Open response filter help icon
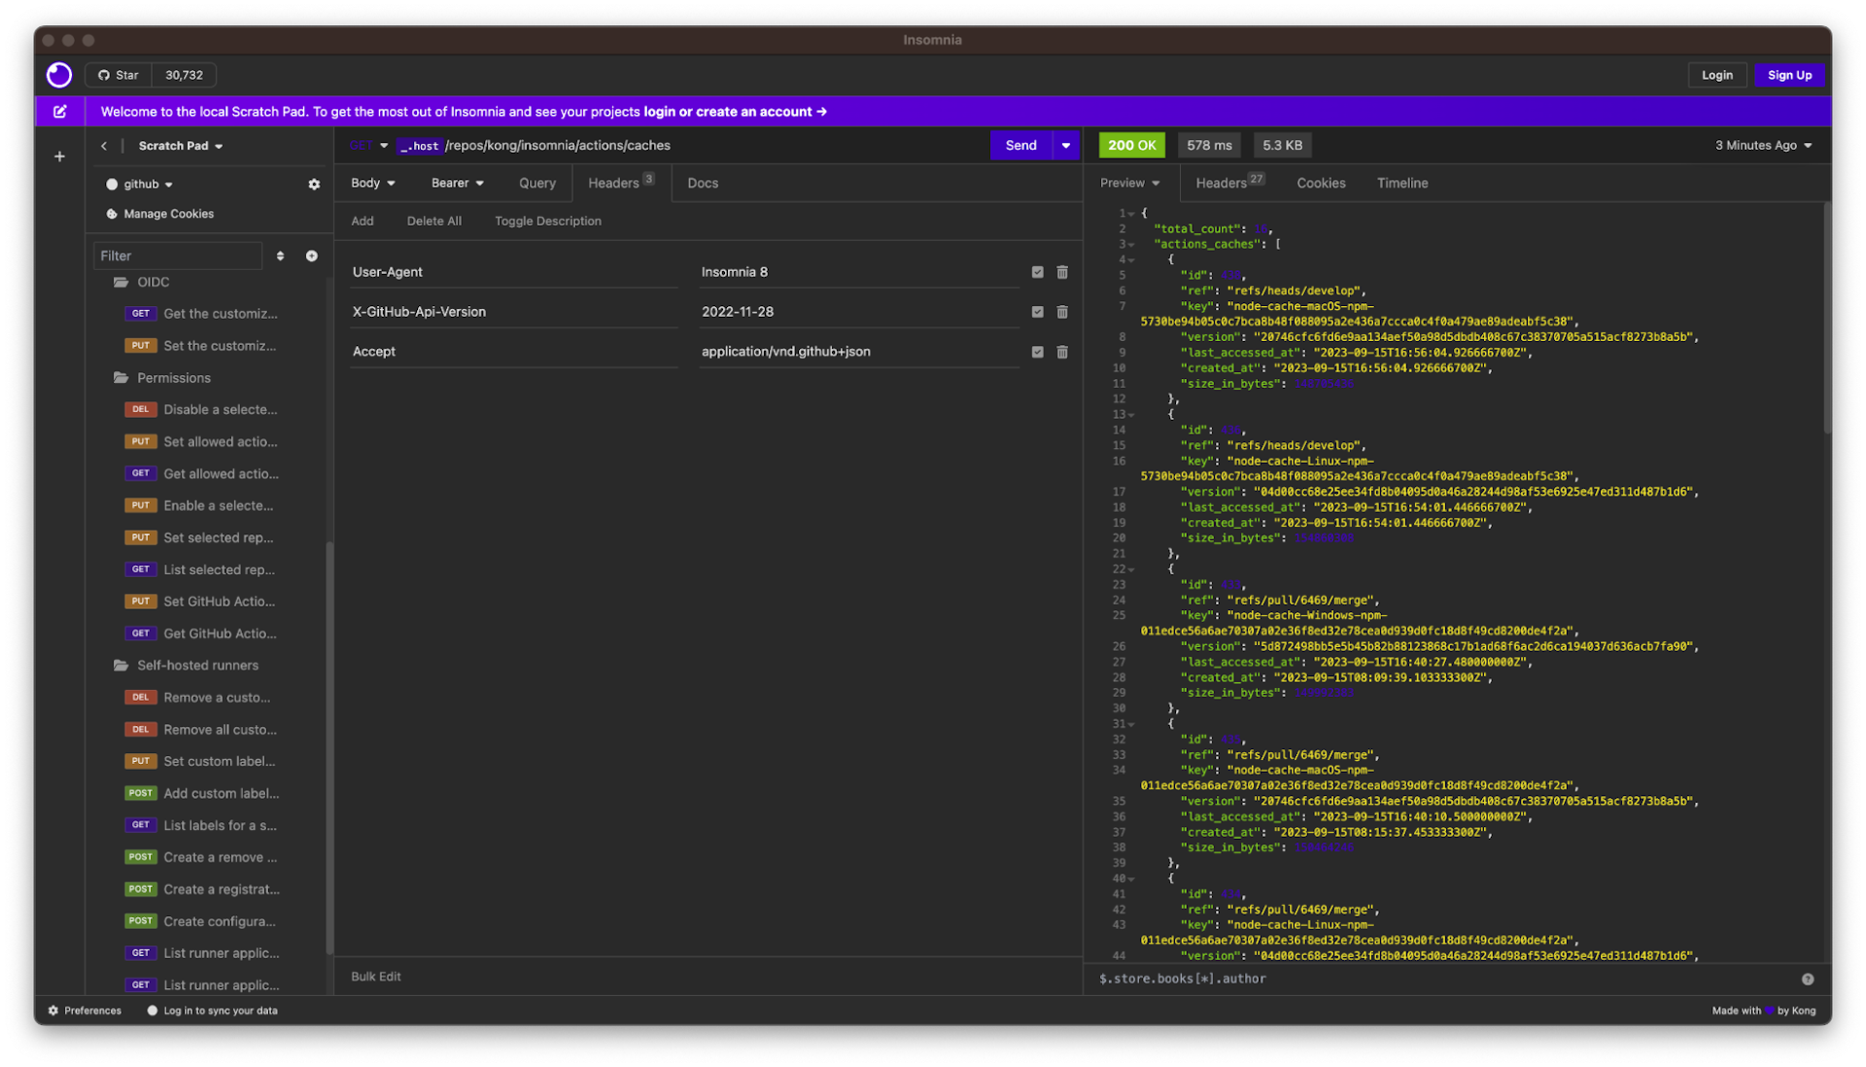The width and height of the screenshot is (1866, 1067). click(x=1808, y=980)
